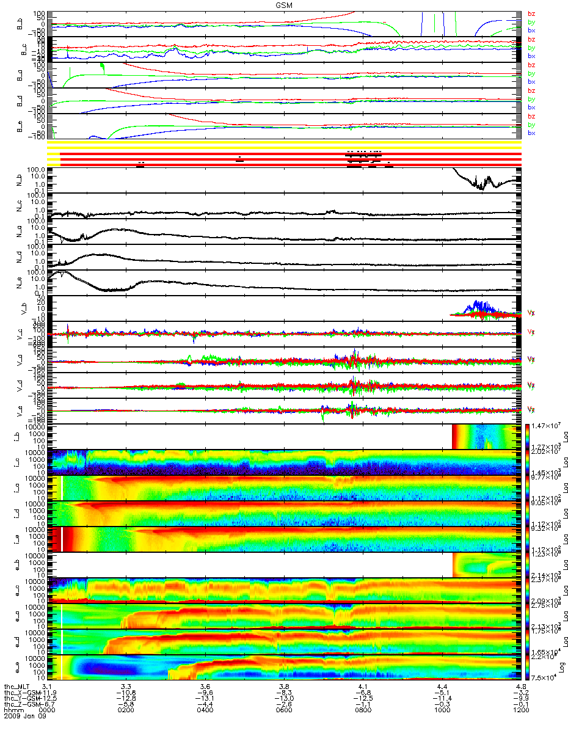The height and width of the screenshot is (733, 568).
Task: Click the MLT value 4.8
Action: [521, 686]
